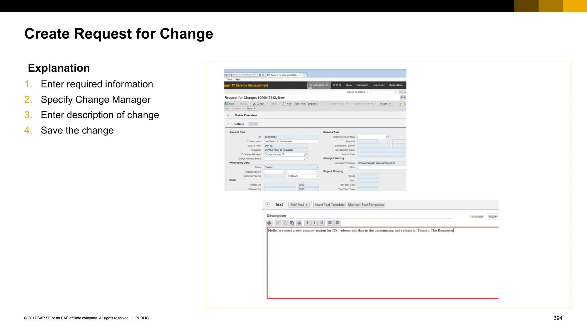Viewport: 587px width, 330px height.
Task: Click the Approval Procedure field
Action: tap(382, 163)
